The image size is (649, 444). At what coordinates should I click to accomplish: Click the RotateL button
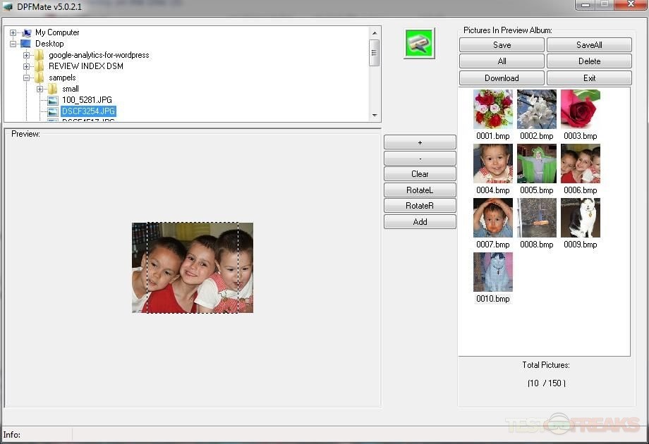[x=420, y=190]
